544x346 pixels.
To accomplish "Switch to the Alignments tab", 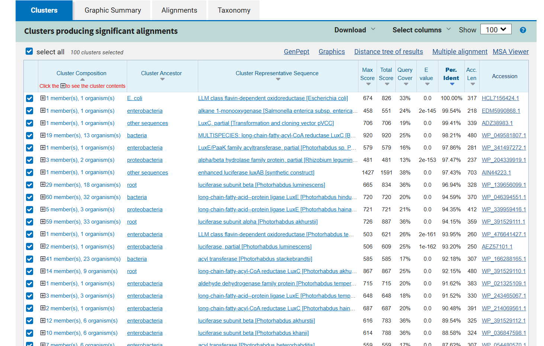I will (x=179, y=10).
